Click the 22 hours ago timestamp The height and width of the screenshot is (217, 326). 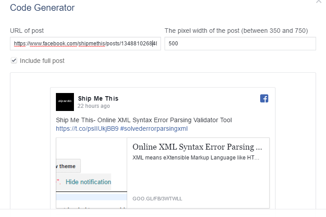[x=94, y=106]
